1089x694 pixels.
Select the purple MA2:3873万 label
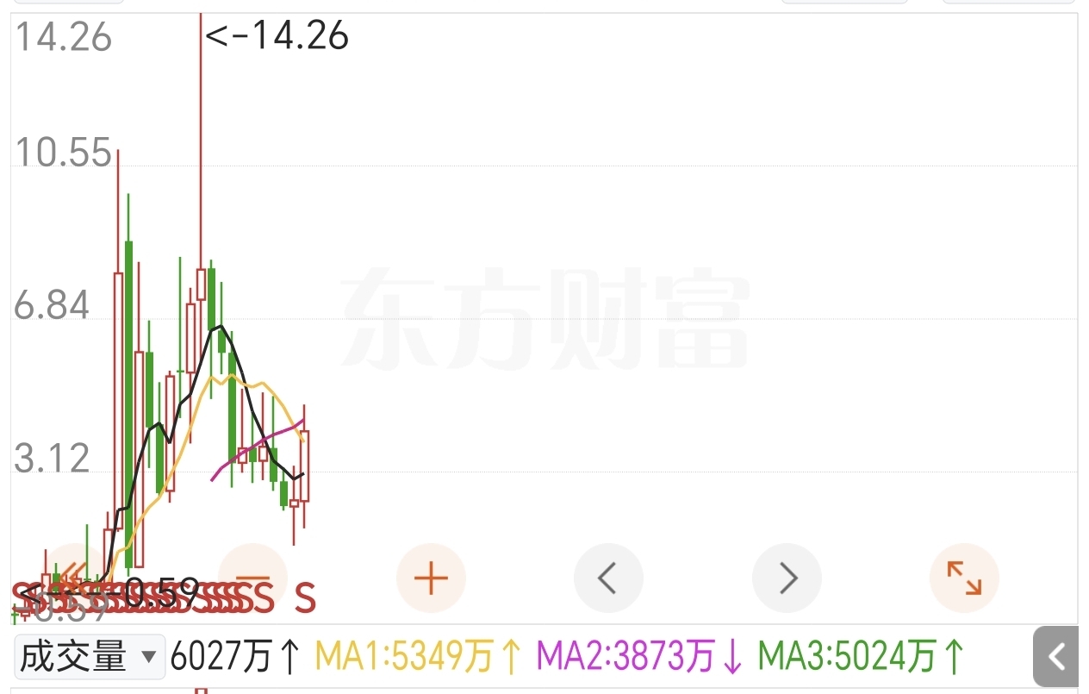(x=639, y=658)
